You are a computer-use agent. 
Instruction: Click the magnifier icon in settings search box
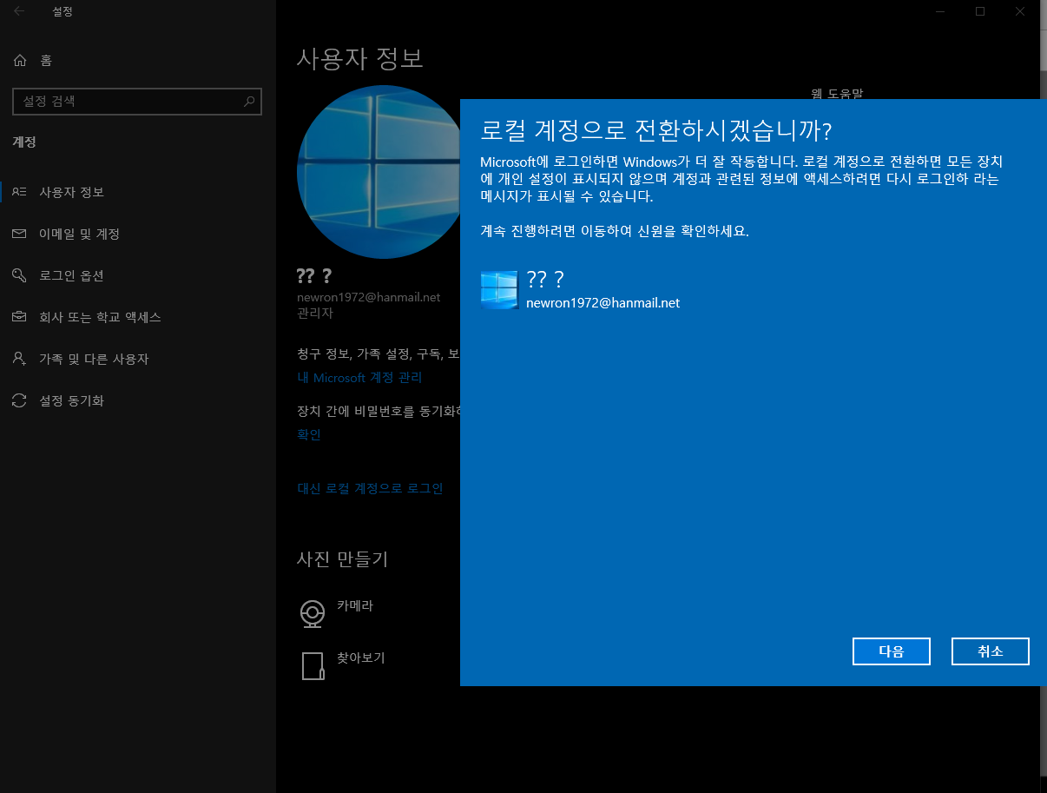[x=249, y=102]
